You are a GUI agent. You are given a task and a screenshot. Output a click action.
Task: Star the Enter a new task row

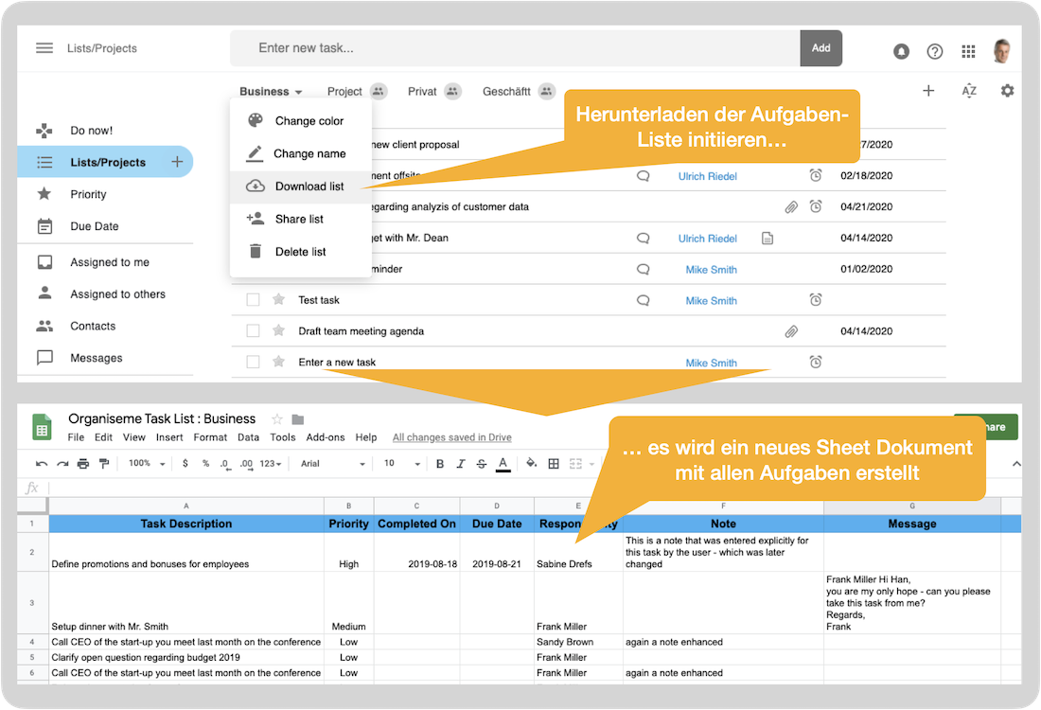point(279,362)
